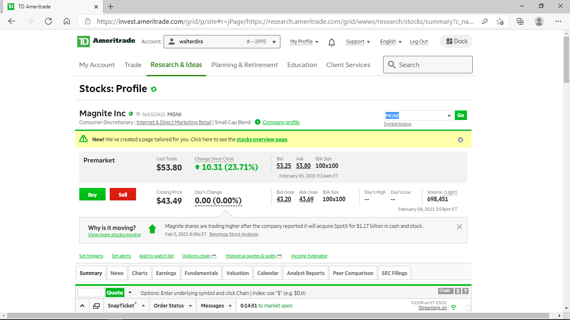Open browser settings and more menu
The height and width of the screenshot is (320, 570).
click(x=558, y=21)
